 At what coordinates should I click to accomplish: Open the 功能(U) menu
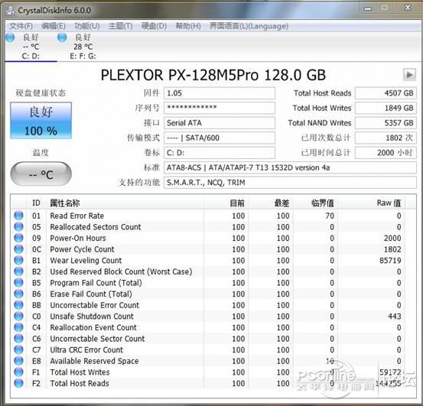click(x=87, y=26)
